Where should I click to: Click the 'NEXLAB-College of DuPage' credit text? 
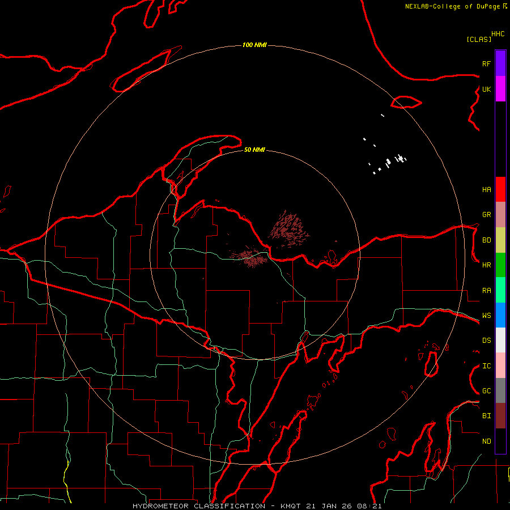tap(453, 6)
